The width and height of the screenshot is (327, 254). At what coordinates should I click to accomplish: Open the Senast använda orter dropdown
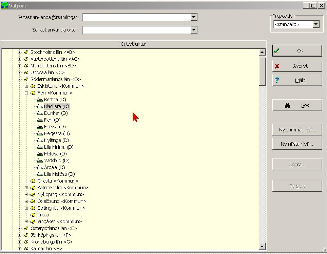coord(194,30)
